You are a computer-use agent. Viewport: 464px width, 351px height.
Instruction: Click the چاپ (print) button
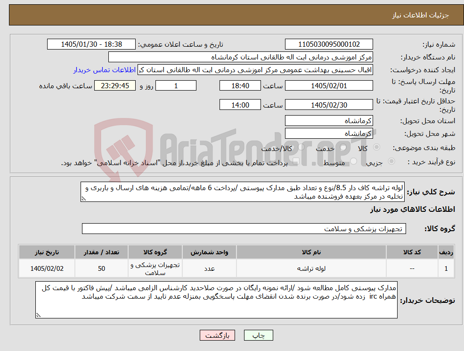(x=258, y=335)
